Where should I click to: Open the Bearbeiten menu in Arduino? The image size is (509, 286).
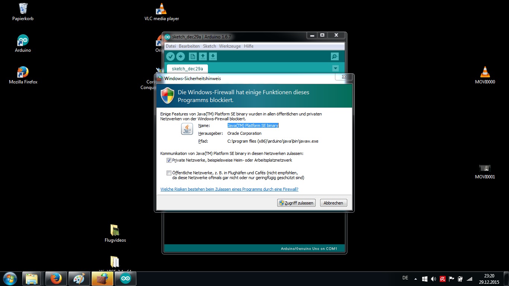(189, 46)
